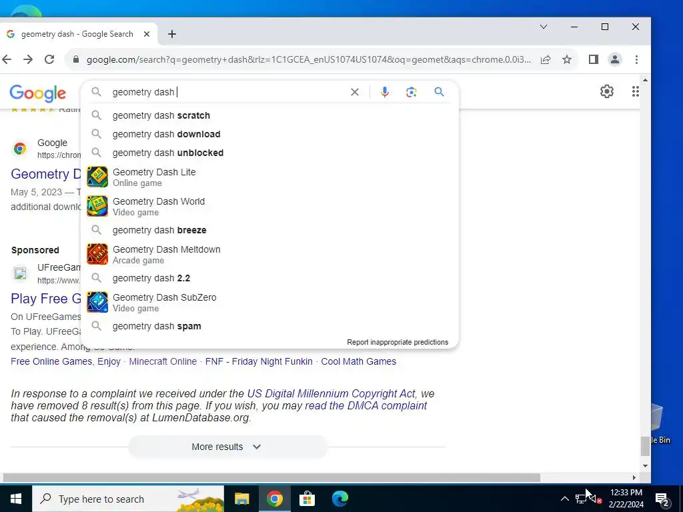Open a new tab with plus button

(172, 34)
